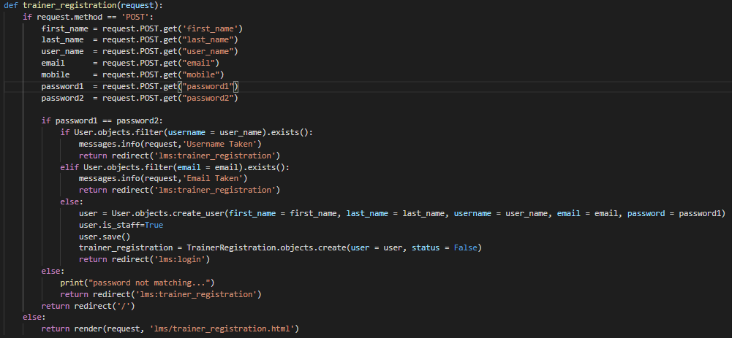
Task: Click TrainerRegistration in the objects.create line
Action: [231, 248]
